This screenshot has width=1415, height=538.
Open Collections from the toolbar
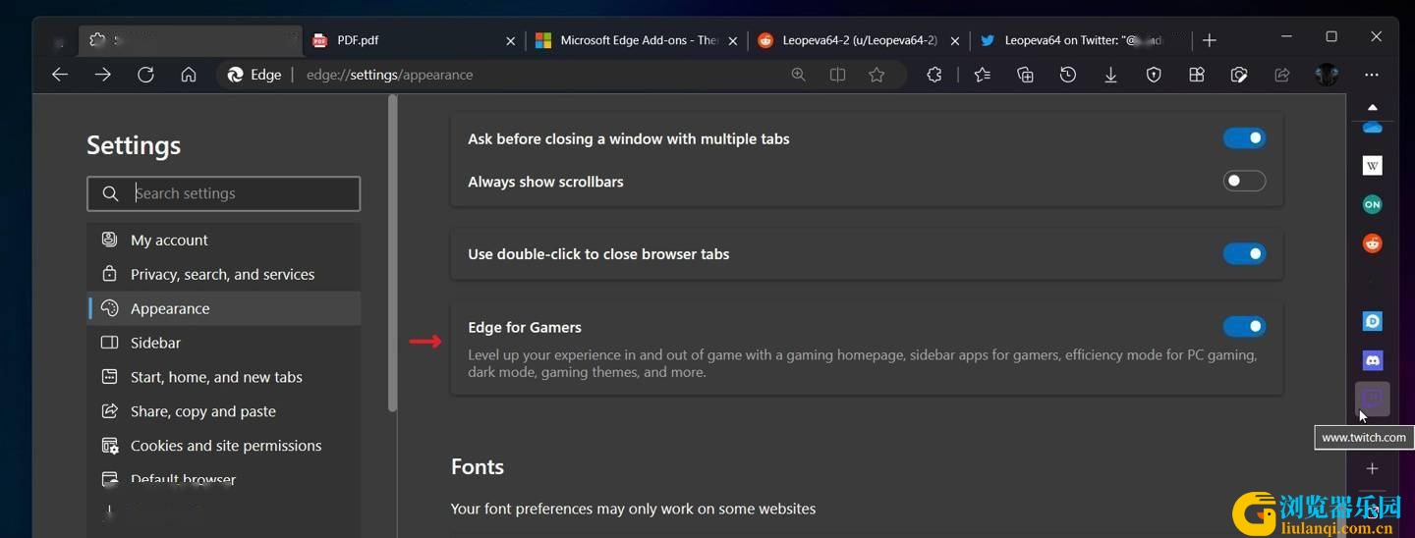(1025, 75)
